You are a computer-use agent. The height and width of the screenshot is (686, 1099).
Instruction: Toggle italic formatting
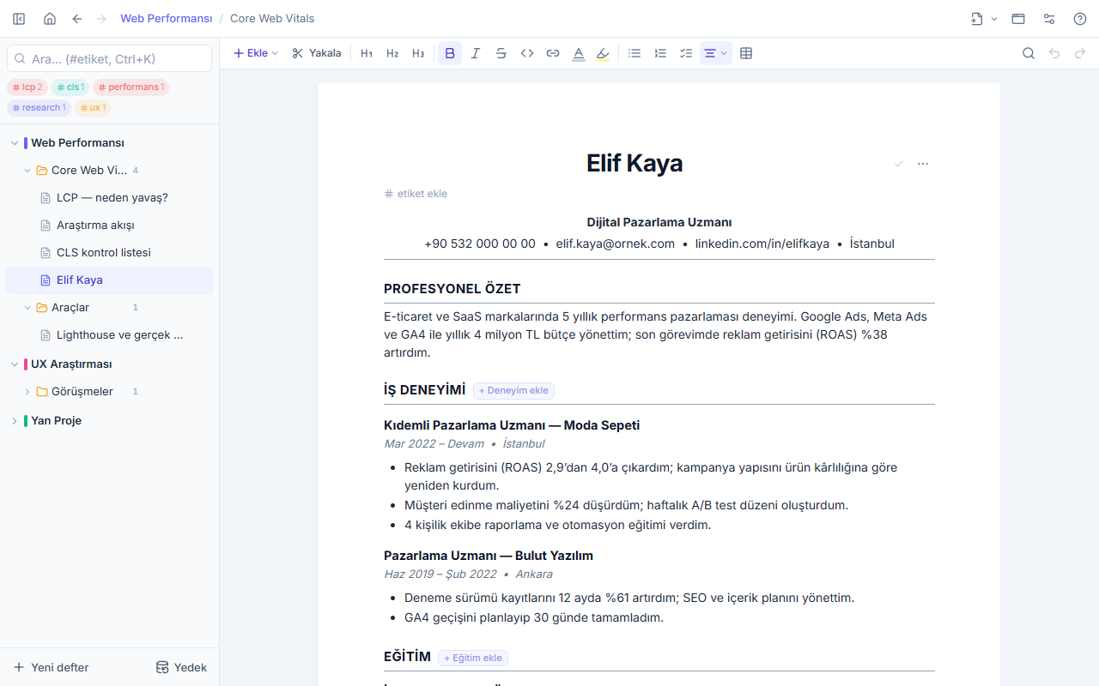pos(476,53)
